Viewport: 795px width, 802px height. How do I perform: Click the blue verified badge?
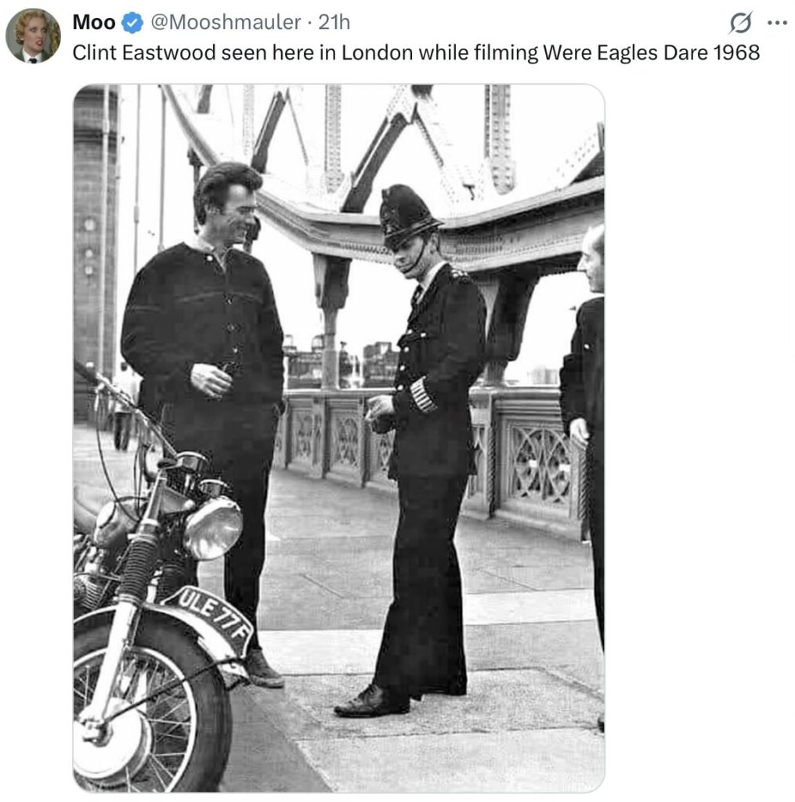pyautogui.click(x=133, y=23)
